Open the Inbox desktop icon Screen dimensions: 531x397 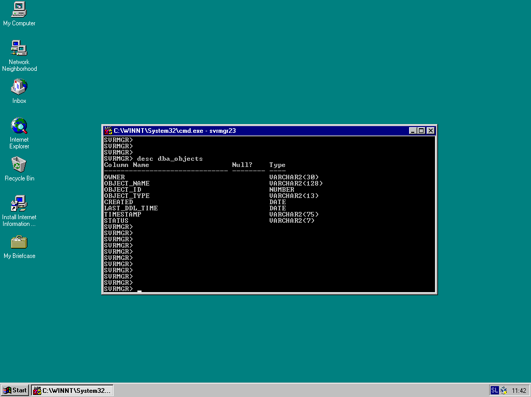[19, 87]
